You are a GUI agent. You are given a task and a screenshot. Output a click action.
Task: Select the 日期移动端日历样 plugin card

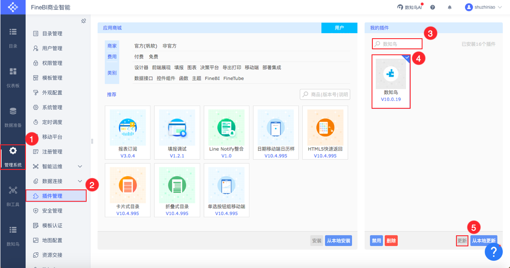[x=276, y=133]
